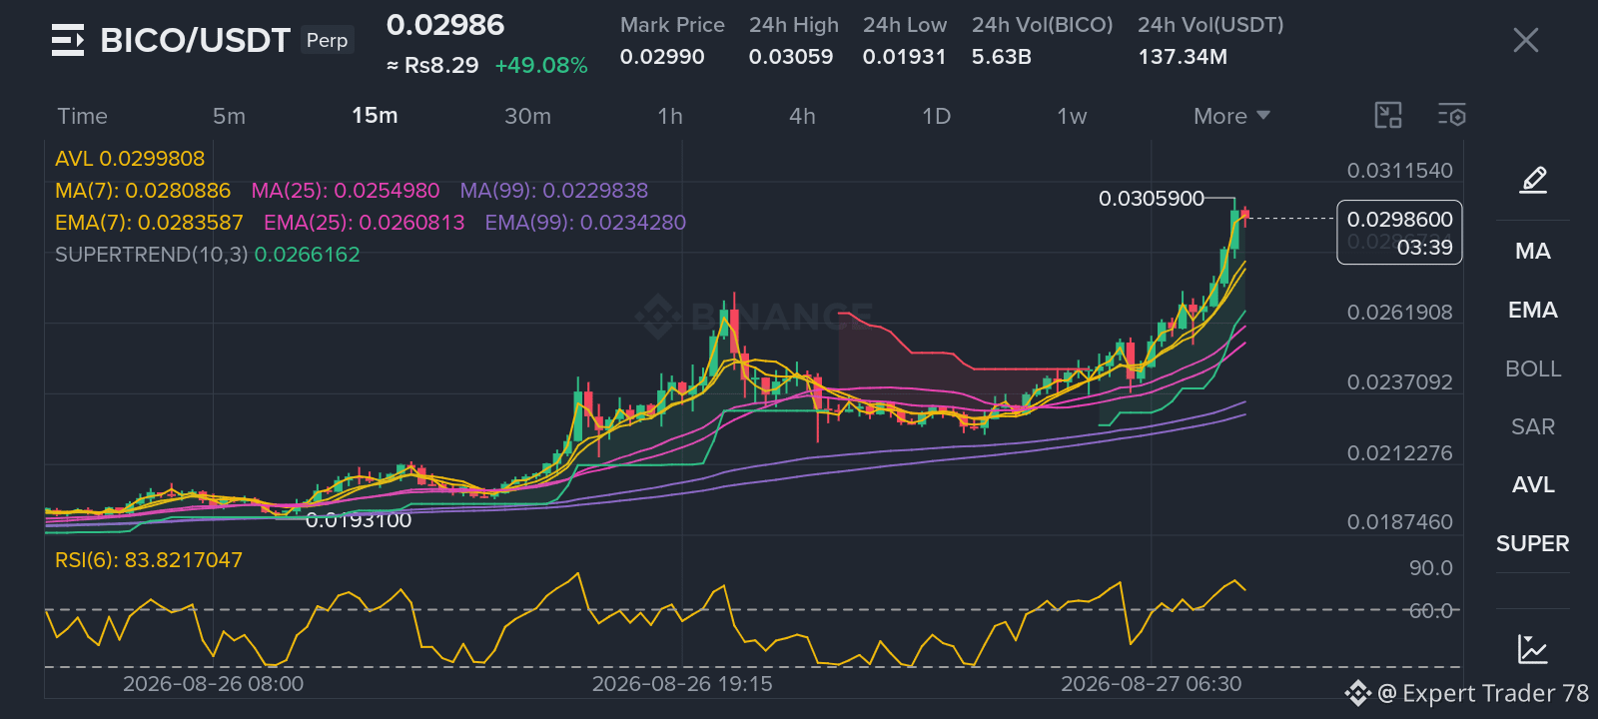Open the chart layout split icon
Image resolution: width=1598 pixels, height=719 pixels.
click(x=1388, y=116)
